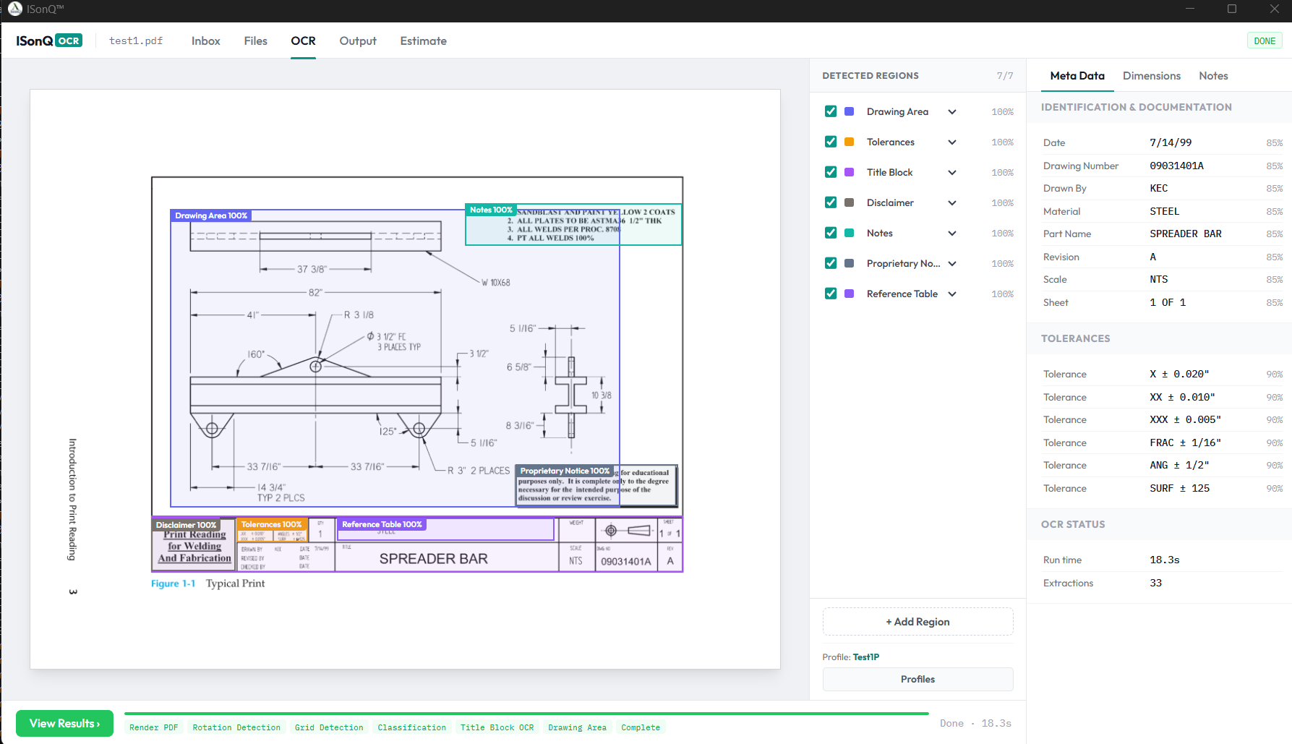Uncheck the Drawing Area region checkbox
1292x744 pixels.
pyautogui.click(x=831, y=111)
